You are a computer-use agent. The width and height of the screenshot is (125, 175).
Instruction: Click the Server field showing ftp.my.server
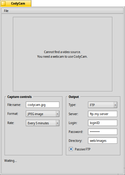tap(103, 114)
